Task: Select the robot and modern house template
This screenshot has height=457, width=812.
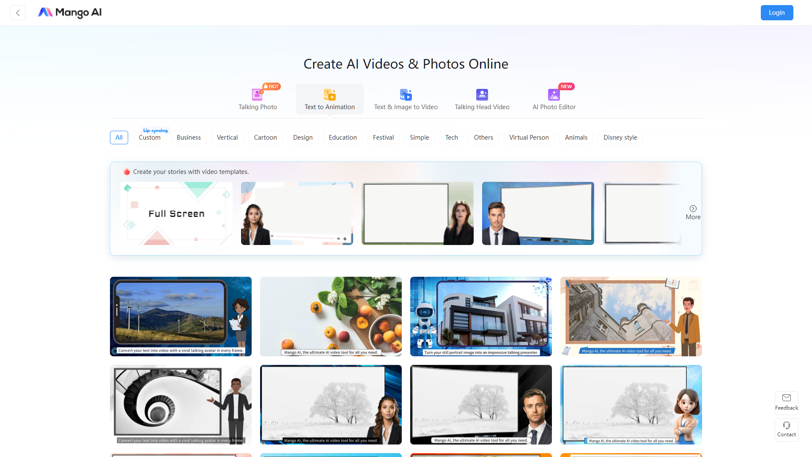Action: coord(481,316)
